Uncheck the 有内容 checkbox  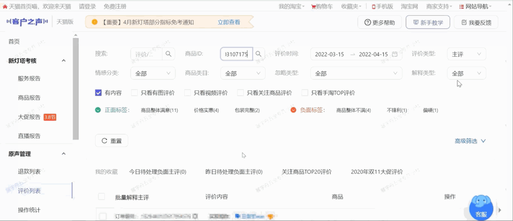(98, 93)
